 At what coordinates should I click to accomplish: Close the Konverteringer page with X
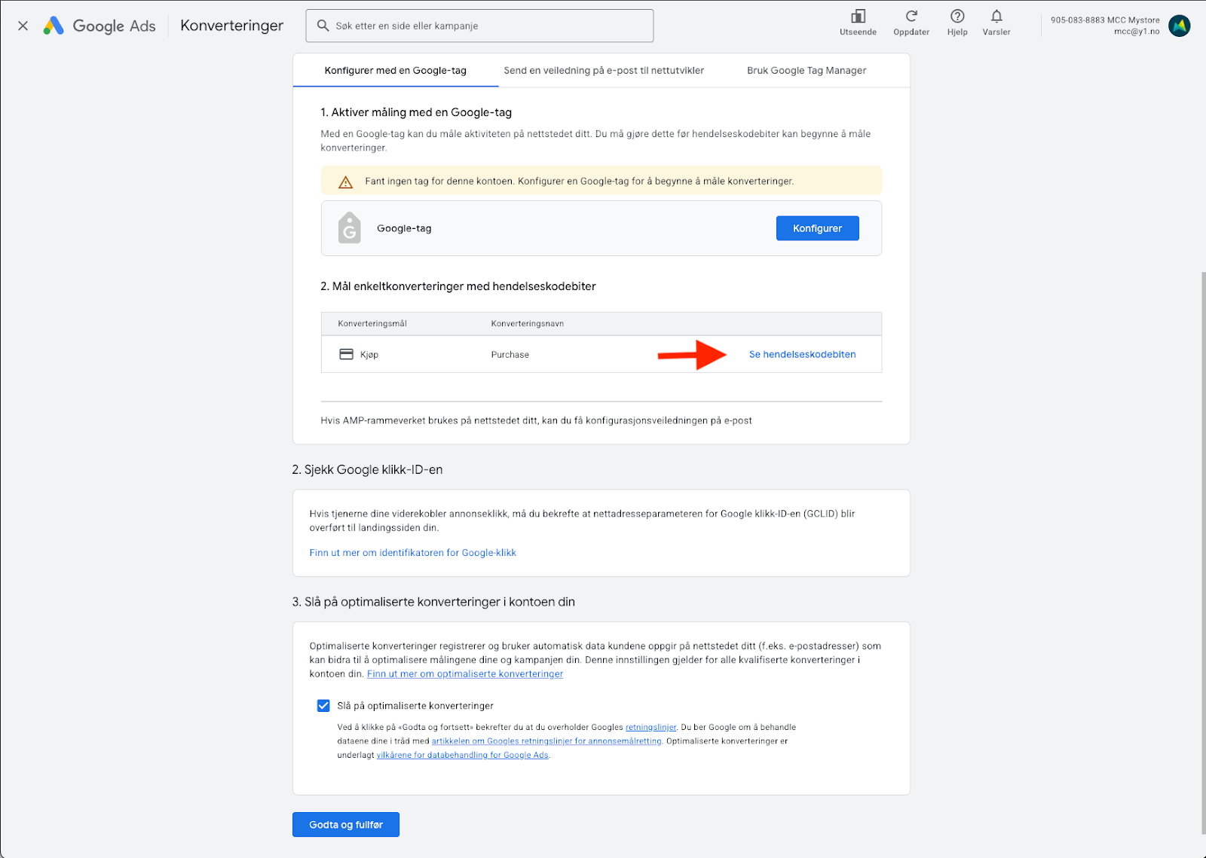pyautogui.click(x=23, y=26)
